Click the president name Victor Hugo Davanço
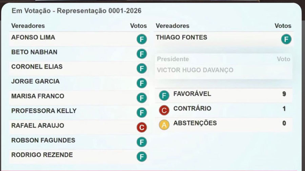The image size is (305, 171). pos(195,70)
